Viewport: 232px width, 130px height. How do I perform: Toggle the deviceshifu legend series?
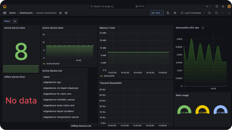click(x=108, y=76)
